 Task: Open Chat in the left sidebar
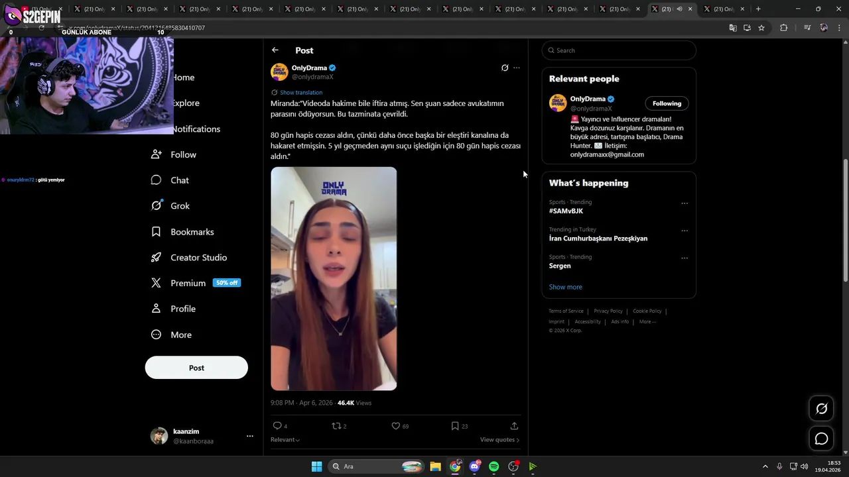[170, 180]
